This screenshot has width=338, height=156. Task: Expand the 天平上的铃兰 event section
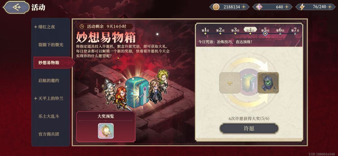(x=49, y=98)
